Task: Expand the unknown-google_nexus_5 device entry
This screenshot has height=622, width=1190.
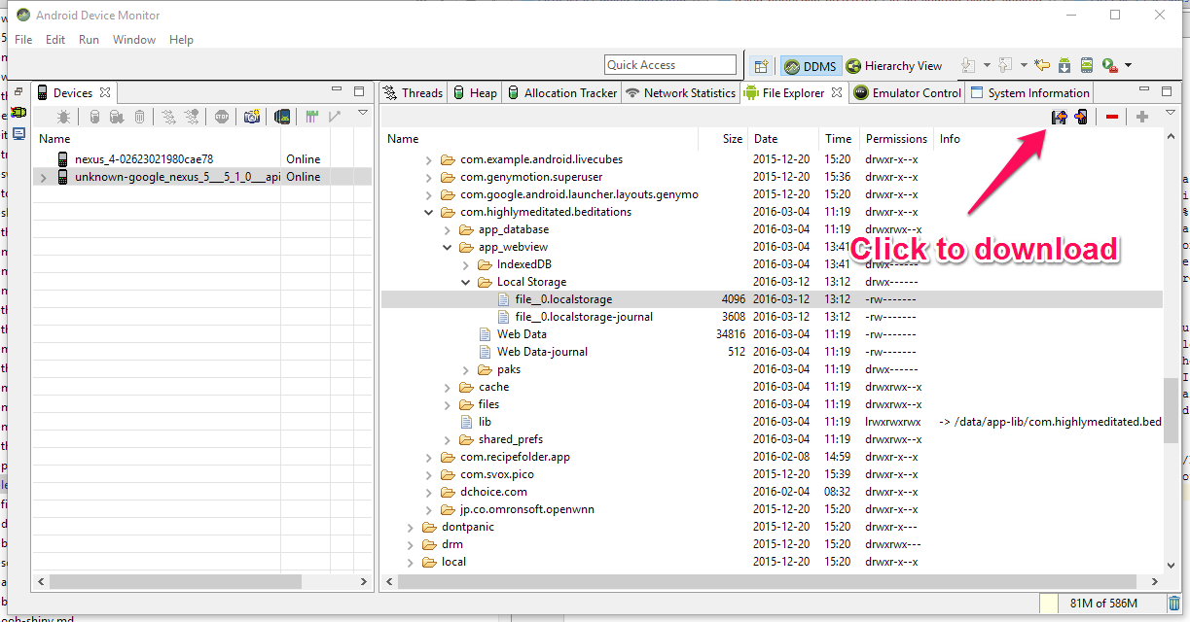Action: click(42, 177)
